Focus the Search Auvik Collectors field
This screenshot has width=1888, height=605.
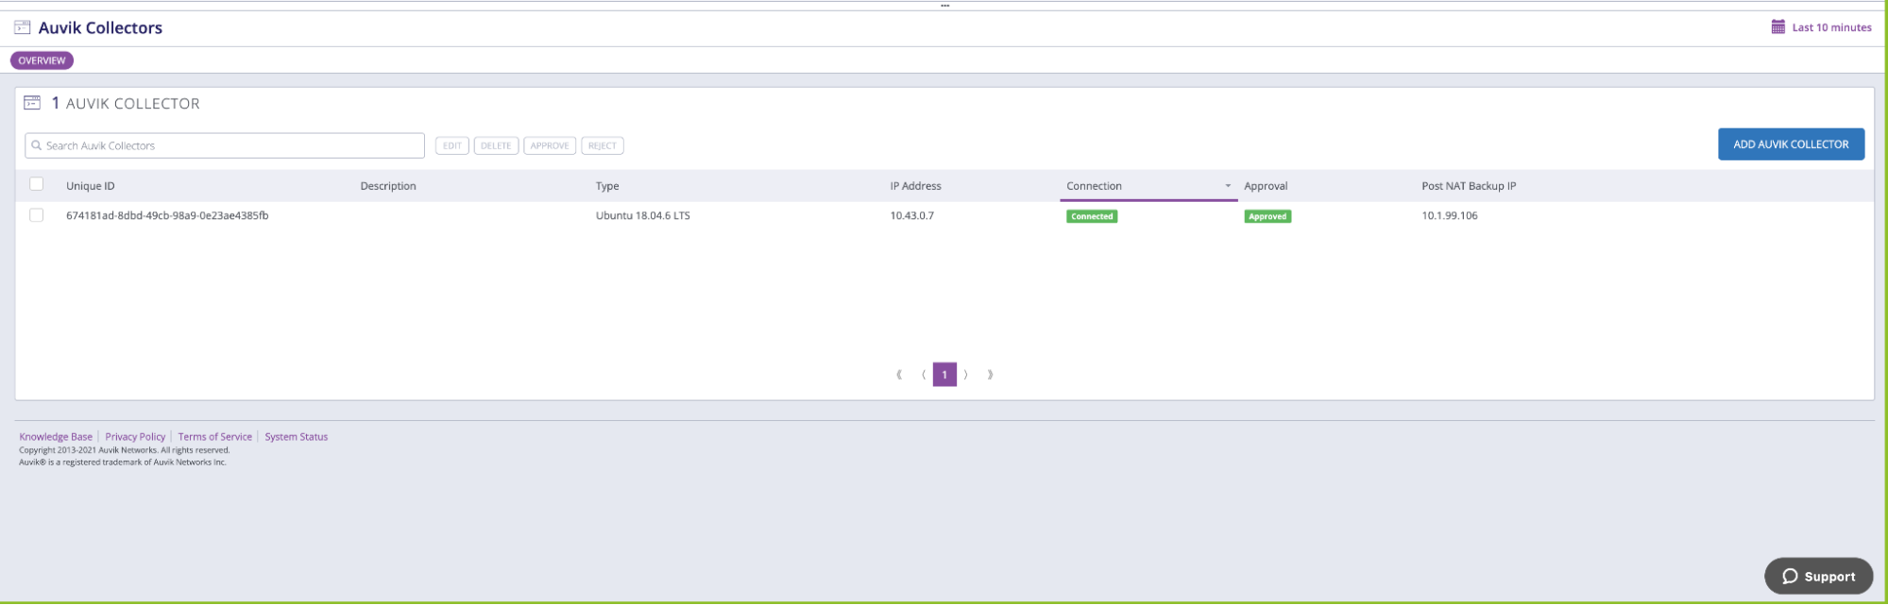pos(225,145)
